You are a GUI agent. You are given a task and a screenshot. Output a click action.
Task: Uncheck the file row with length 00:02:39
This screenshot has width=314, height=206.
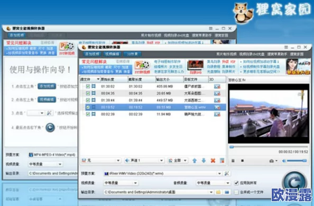tap(88, 114)
